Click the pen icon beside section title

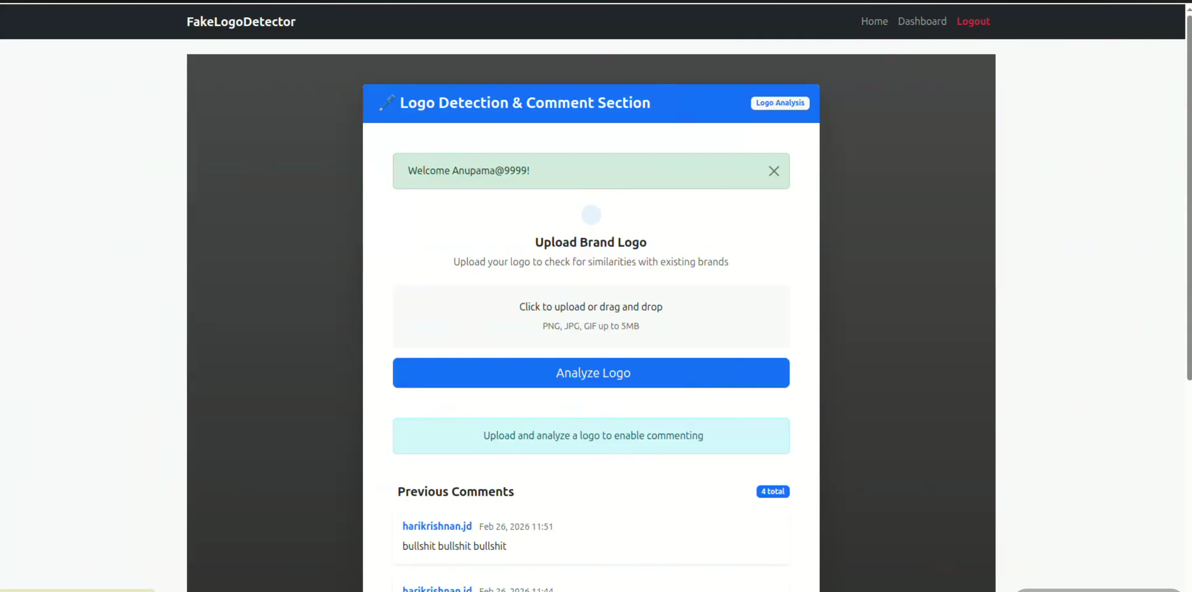click(387, 103)
